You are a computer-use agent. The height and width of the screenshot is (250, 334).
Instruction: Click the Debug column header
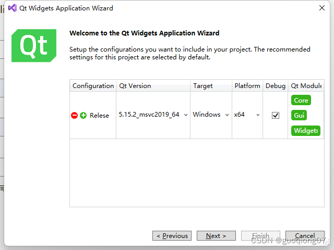click(x=276, y=85)
